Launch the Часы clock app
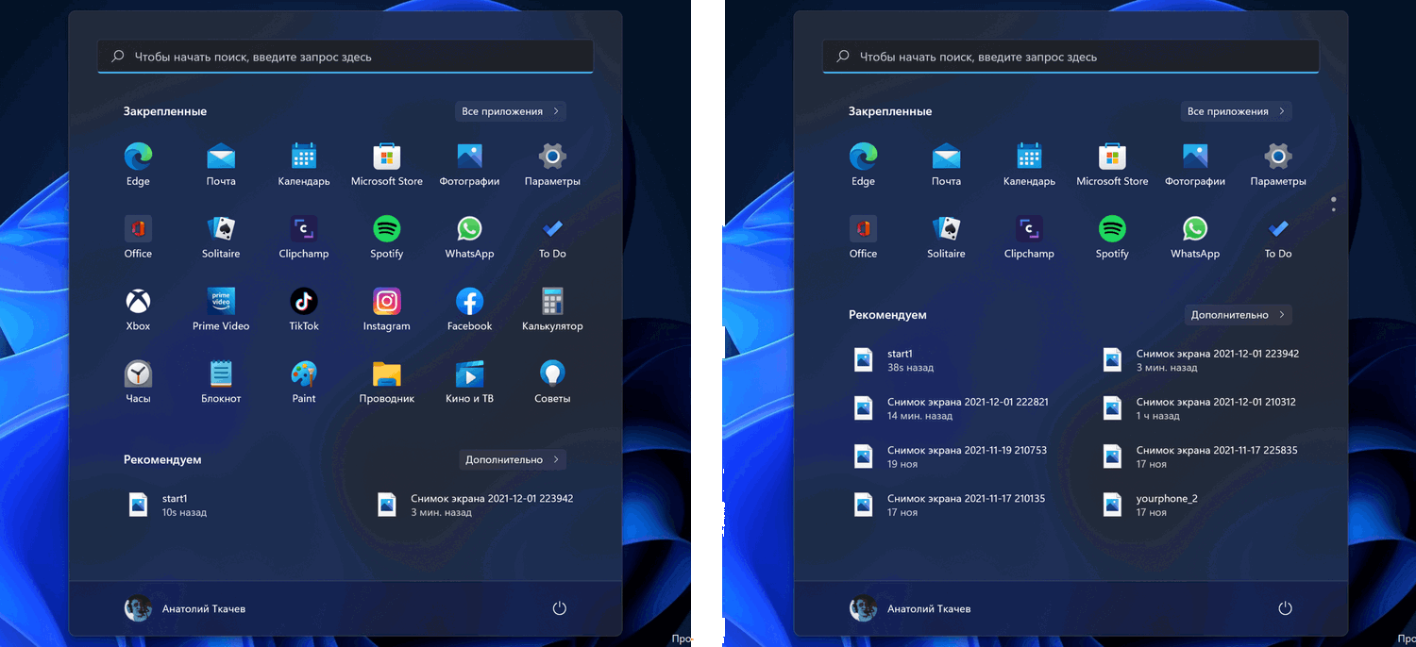The width and height of the screenshot is (1416, 647). tap(138, 383)
